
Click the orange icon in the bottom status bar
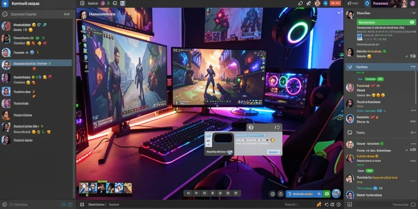pyautogui.click(x=320, y=205)
